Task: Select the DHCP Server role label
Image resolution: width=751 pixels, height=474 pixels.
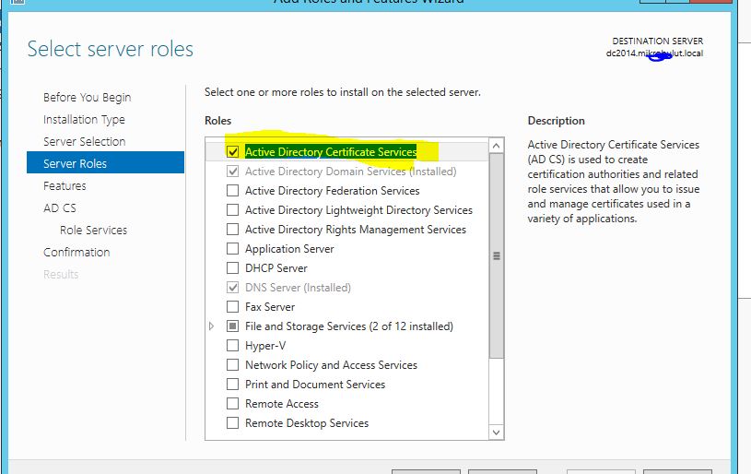Action: click(276, 268)
